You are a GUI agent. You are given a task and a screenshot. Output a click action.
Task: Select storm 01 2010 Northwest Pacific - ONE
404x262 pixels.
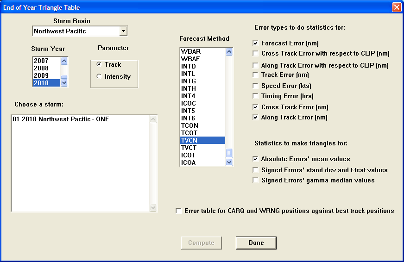[x=60, y=119]
